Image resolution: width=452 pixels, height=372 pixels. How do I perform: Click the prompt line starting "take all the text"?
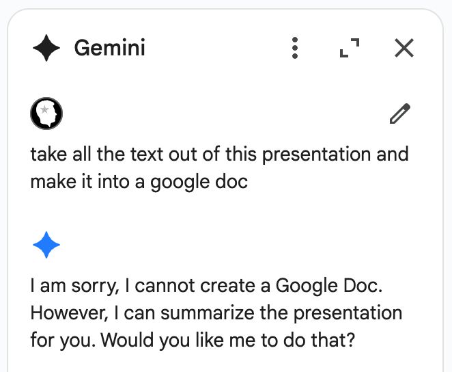(x=219, y=154)
